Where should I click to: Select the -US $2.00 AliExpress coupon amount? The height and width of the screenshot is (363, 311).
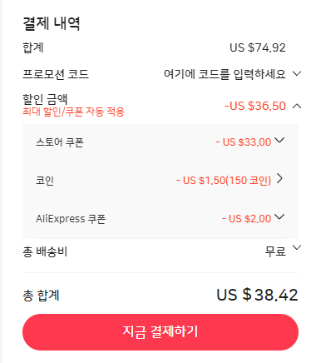pyautogui.click(x=247, y=219)
